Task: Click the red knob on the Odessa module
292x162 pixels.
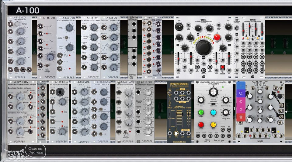Action: coord(217,37)
